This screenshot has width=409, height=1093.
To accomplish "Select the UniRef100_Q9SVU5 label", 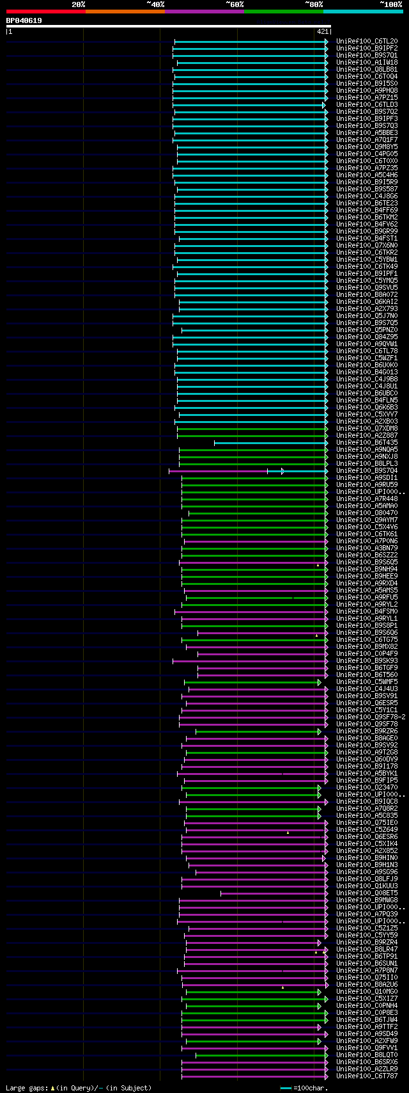I will pos(367,288).
